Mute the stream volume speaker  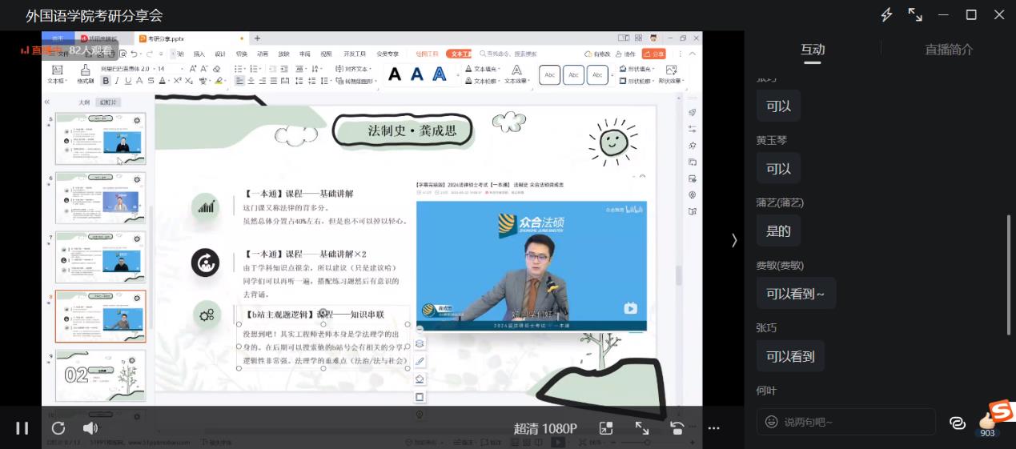[x=90, y=428]
